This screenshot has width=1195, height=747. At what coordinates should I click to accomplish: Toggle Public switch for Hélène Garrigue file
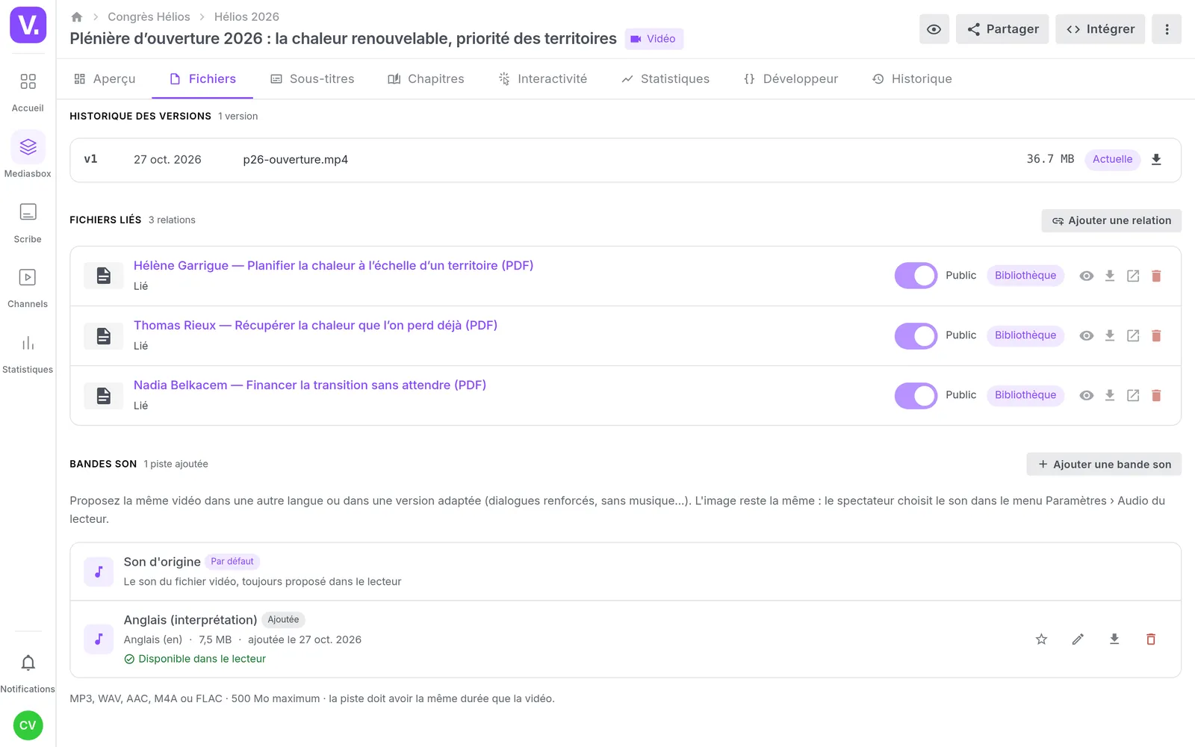click(916, 276)
